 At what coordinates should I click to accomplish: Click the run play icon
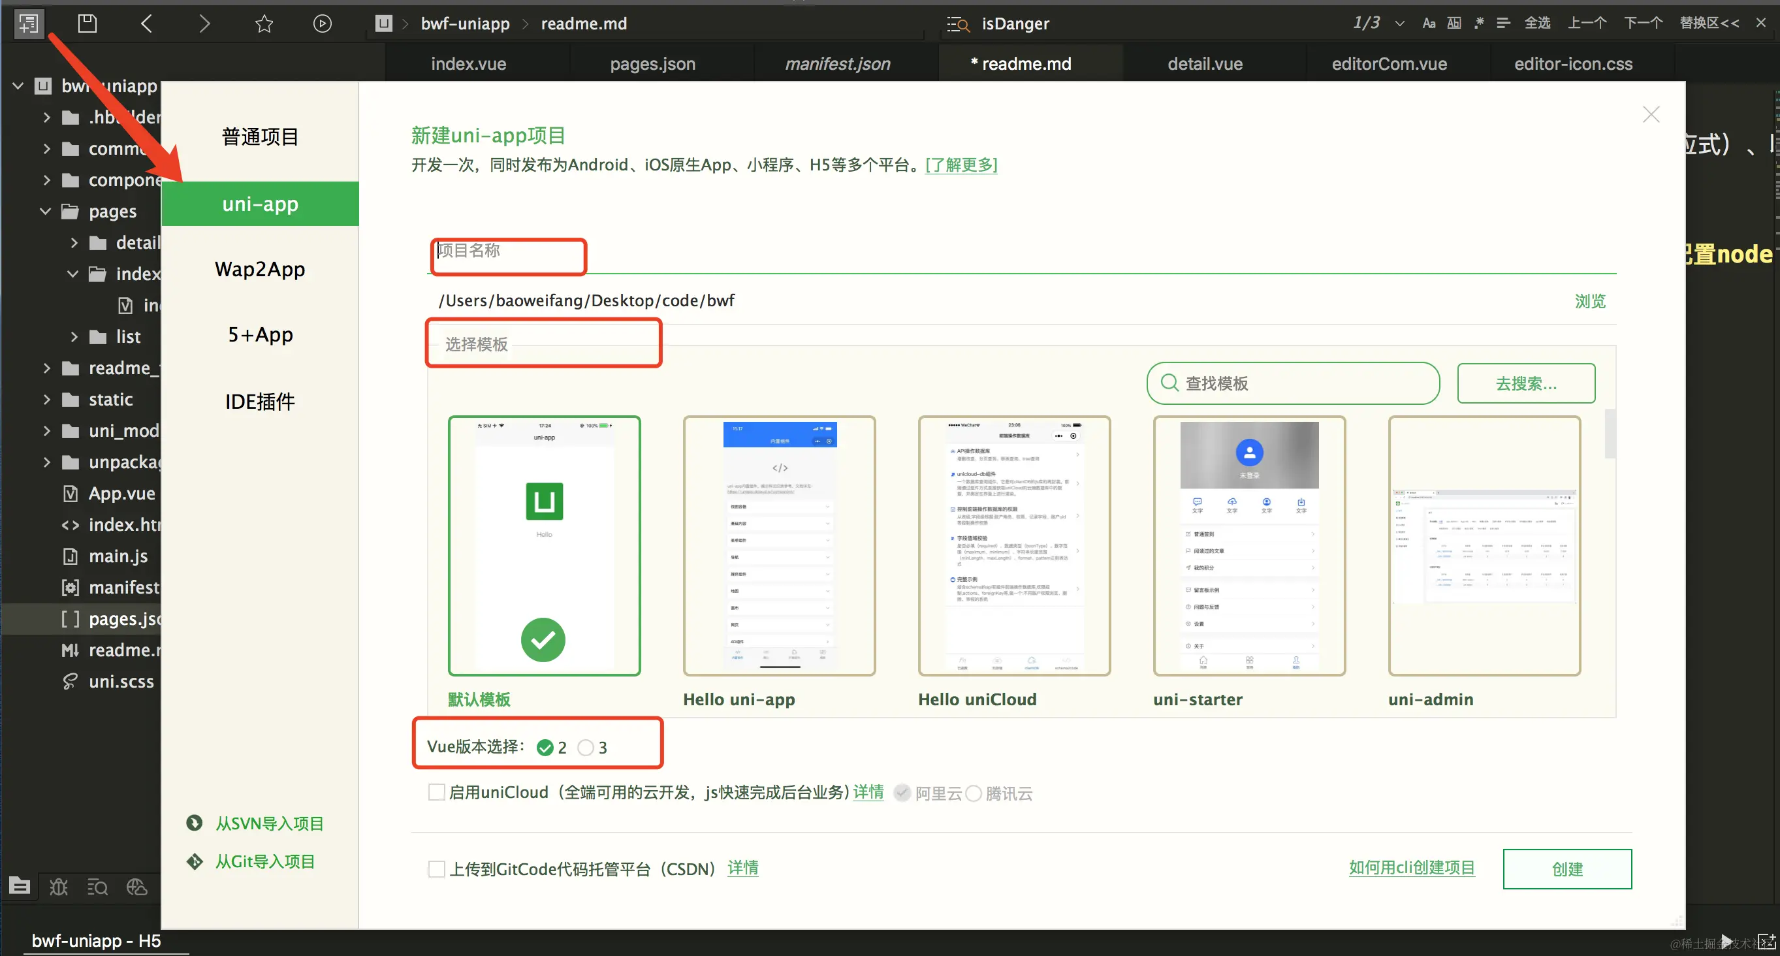(322, 24)
